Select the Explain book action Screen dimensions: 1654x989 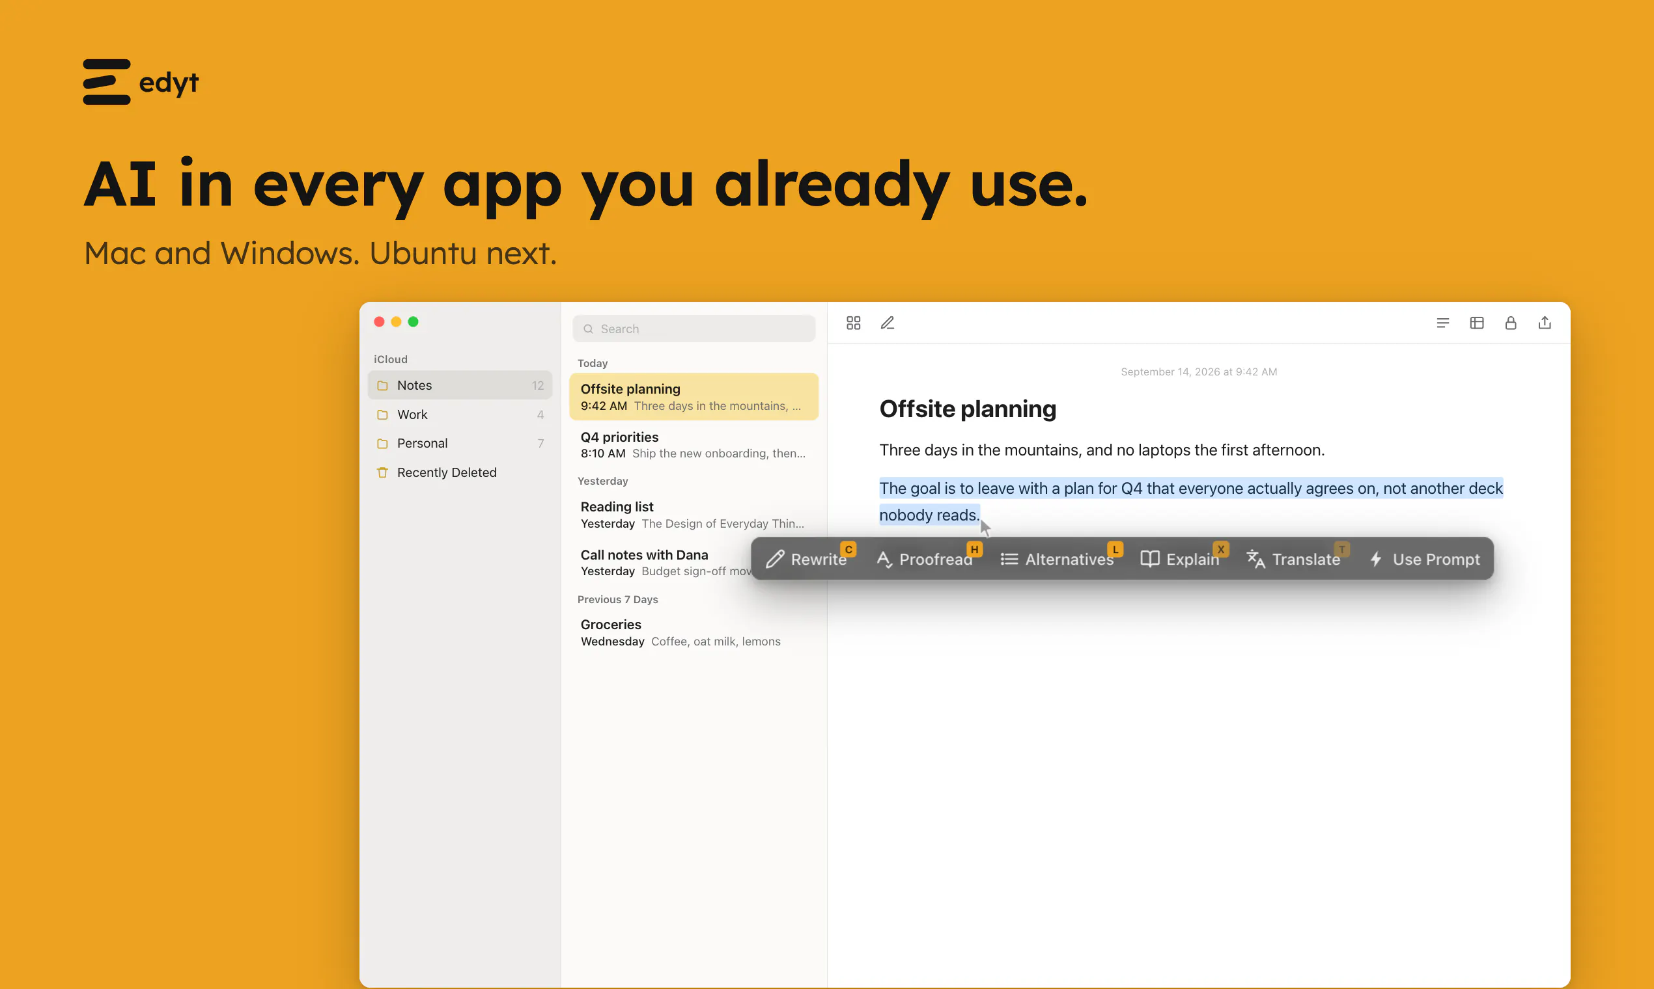1180,559
